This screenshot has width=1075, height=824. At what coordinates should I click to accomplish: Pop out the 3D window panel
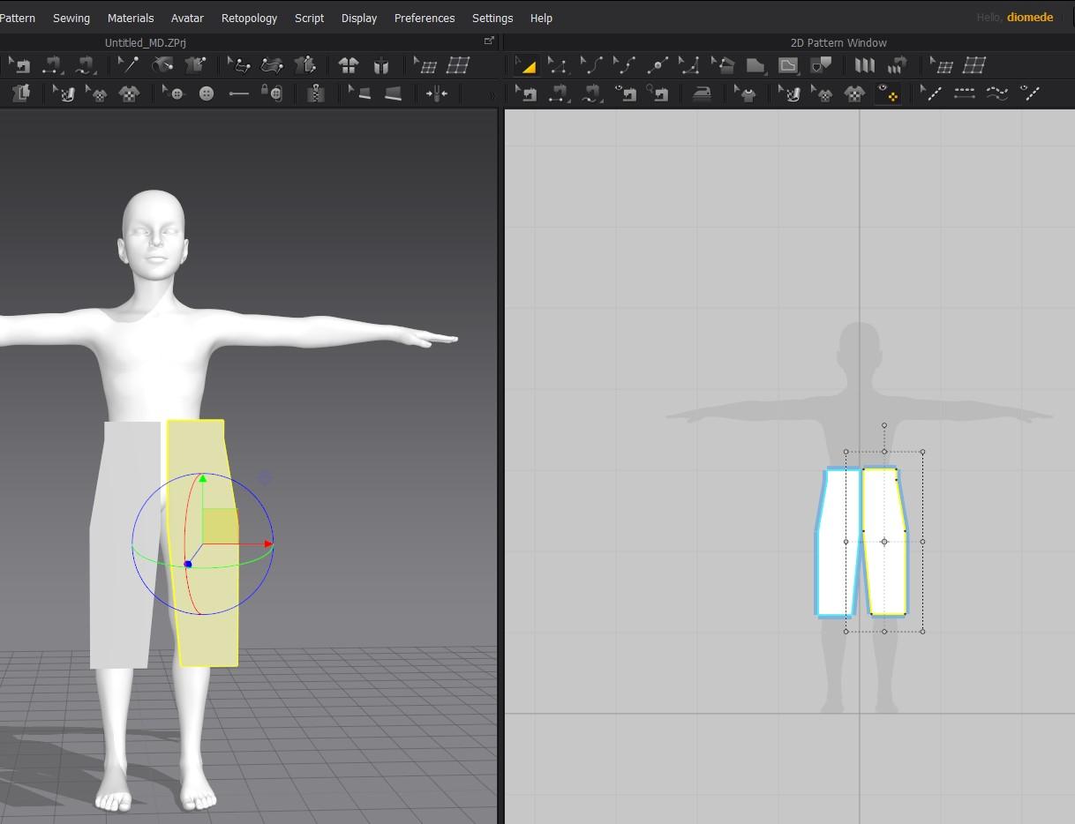489,41
